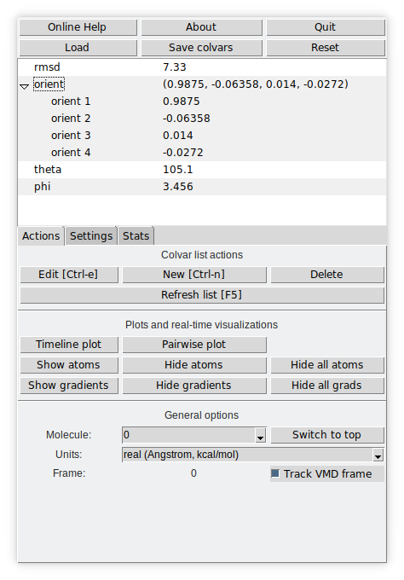
Task: Select the orient 3 component row
Action: click(x=202, y=136)
